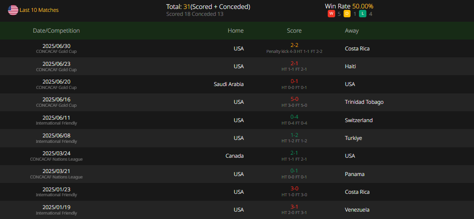Click HT 2-0 FT 3-1 detail line
The image size is (474, 219).
[x=294, y=213]
